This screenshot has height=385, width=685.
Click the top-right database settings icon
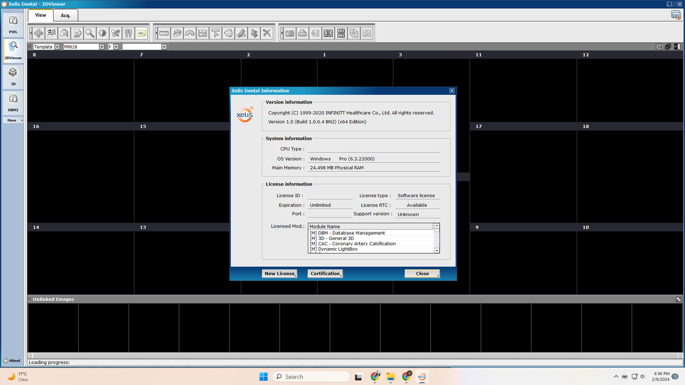pos(676,15)
